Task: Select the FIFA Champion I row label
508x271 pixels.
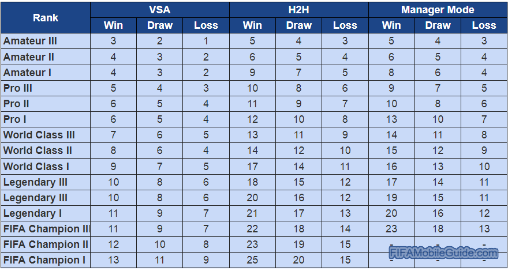Action: click(x=46, y=260)
